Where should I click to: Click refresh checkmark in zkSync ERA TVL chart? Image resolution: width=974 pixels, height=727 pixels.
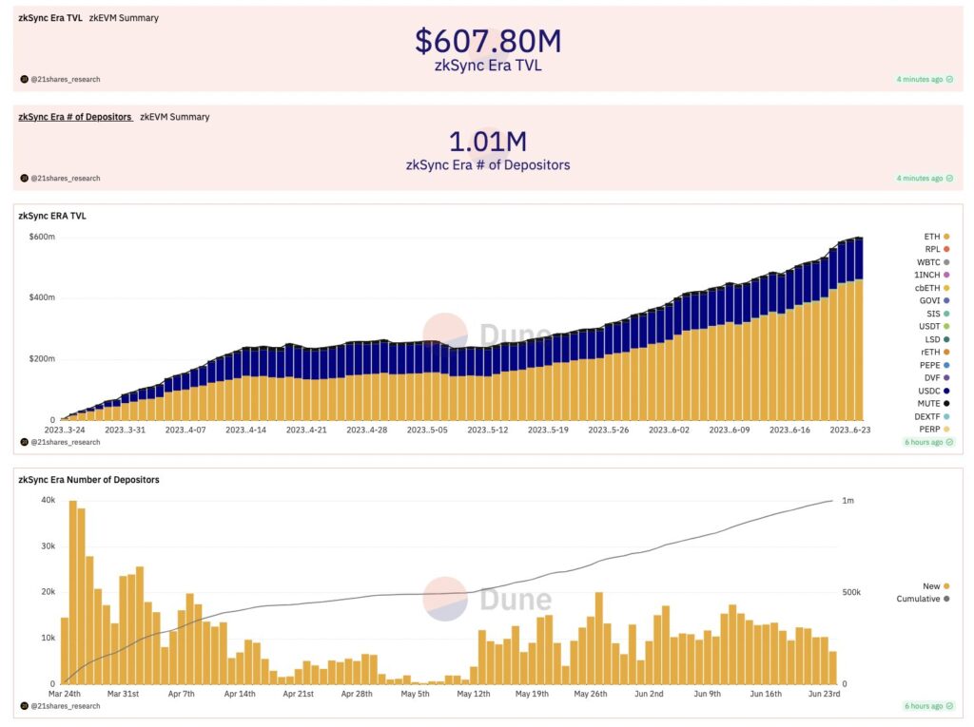pyautogui.click(x=949, y=442)
